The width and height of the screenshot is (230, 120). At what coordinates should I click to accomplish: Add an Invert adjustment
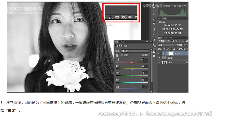click(x=165, y=33)
